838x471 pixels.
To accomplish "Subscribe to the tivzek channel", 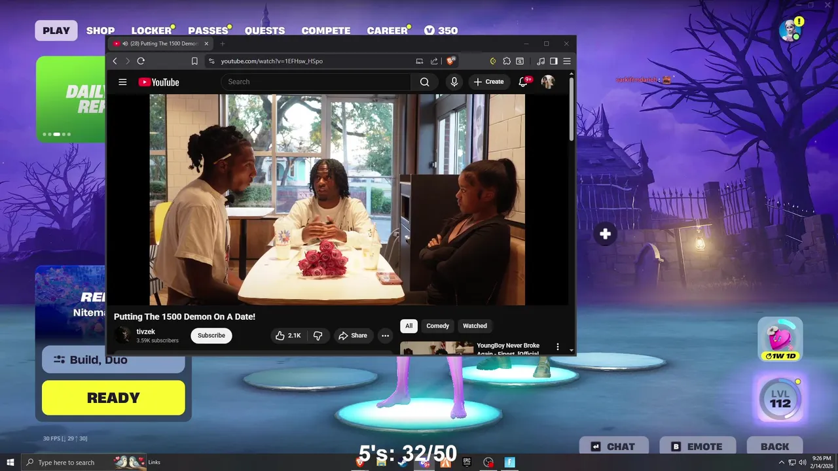I will tap(211, 336).
